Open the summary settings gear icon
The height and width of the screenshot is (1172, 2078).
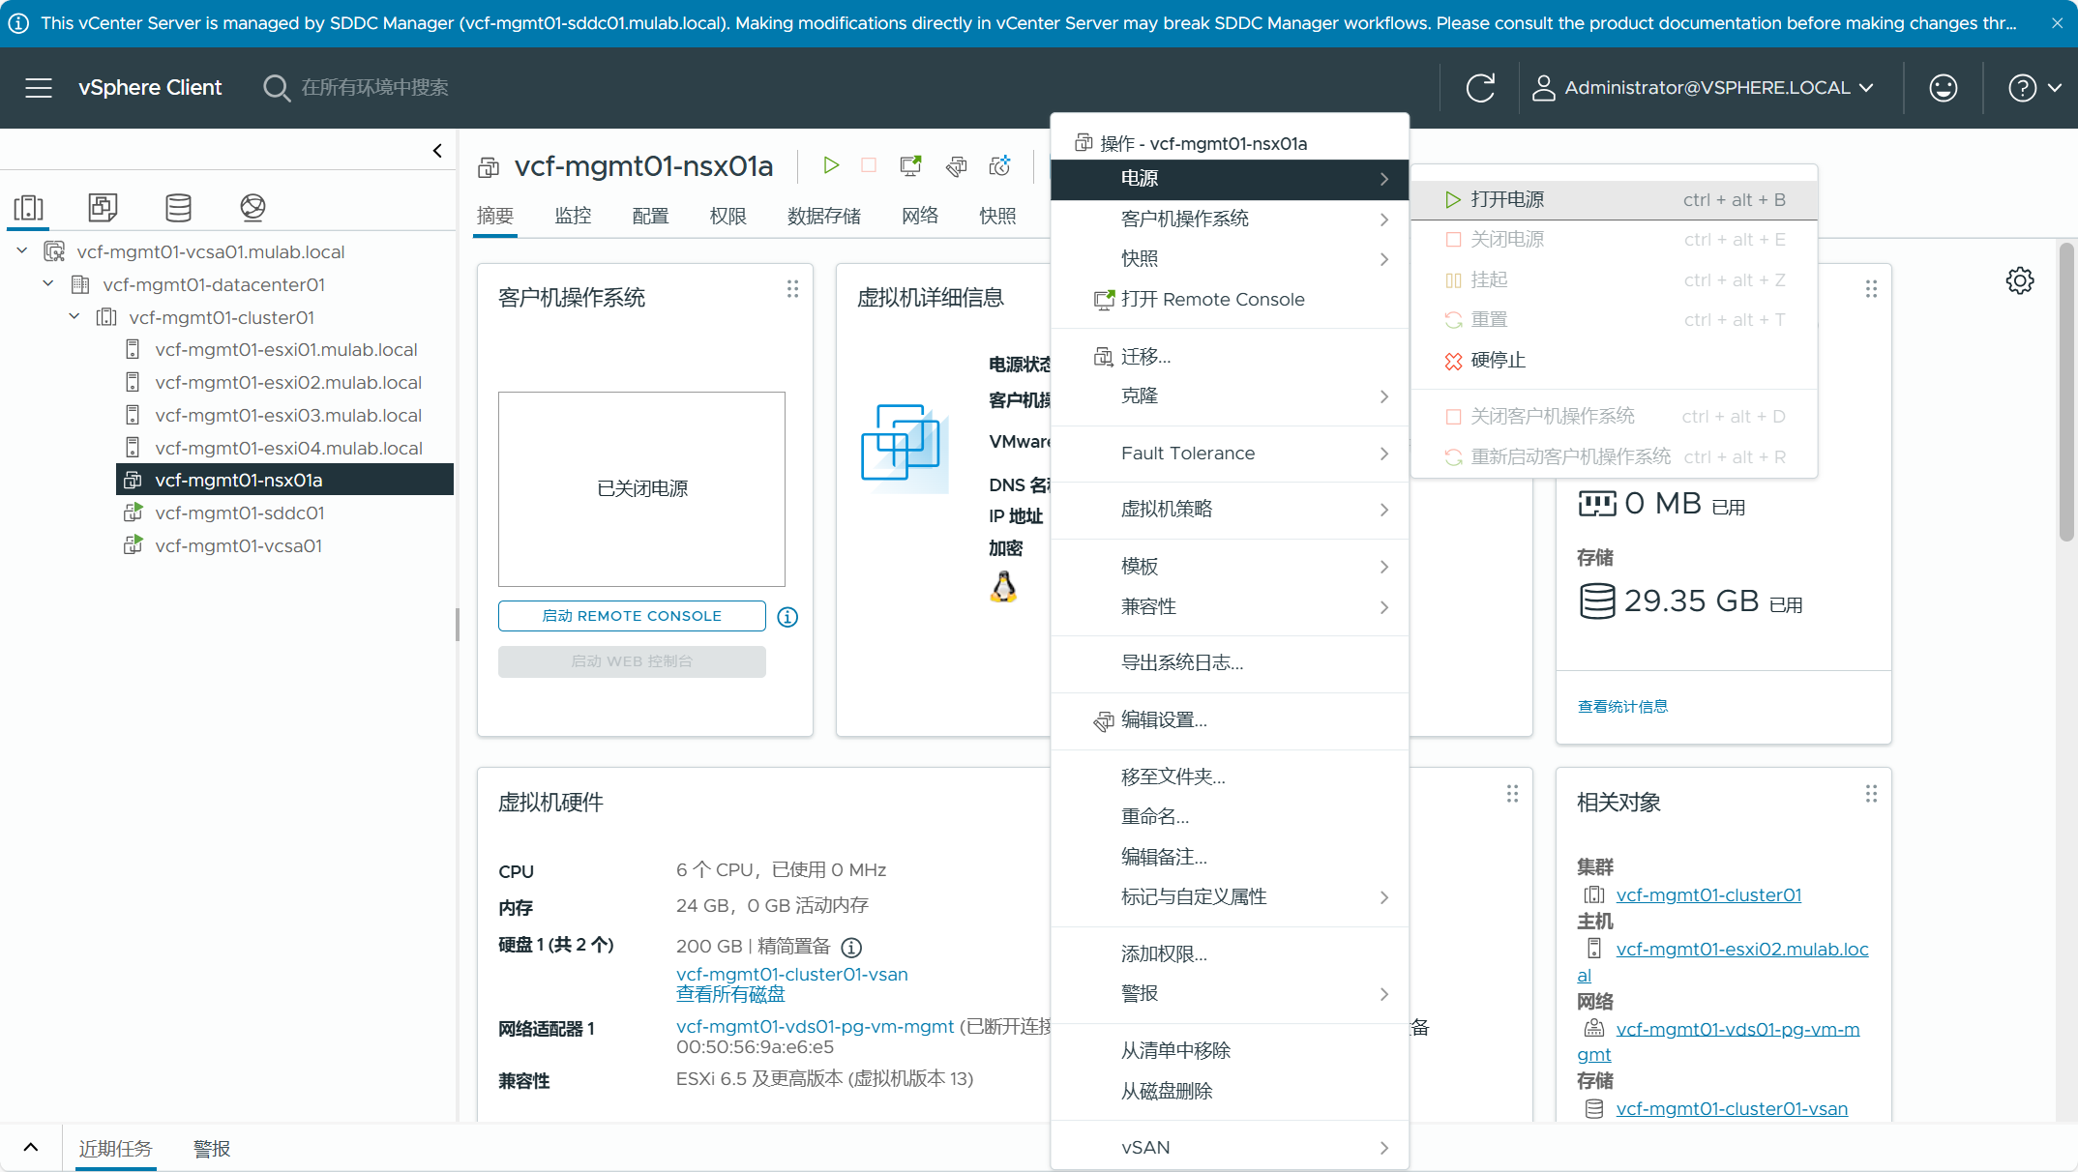point(2019,281)
